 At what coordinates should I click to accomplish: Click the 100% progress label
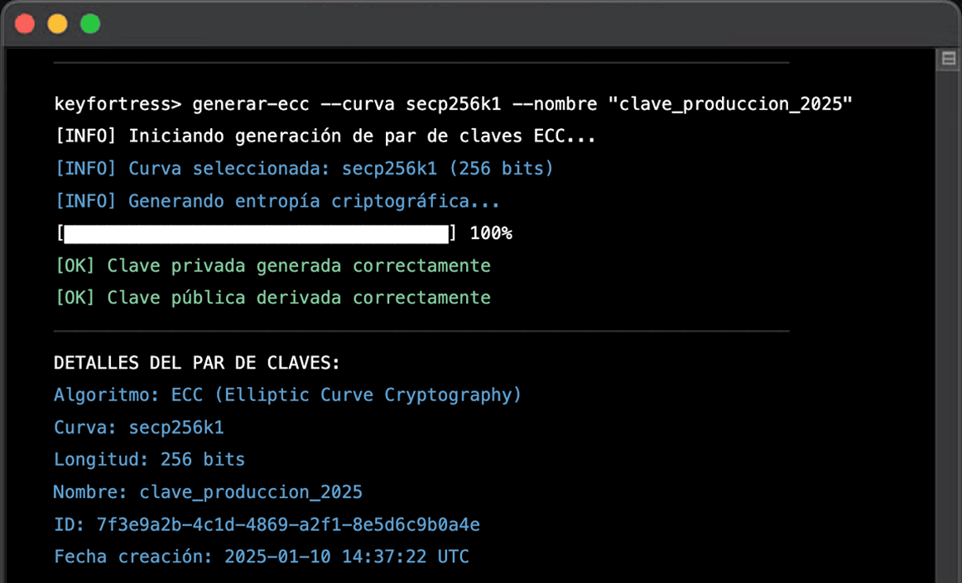point(491,234)
